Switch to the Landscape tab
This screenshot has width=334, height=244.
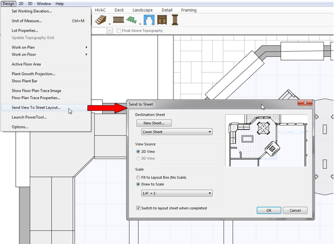tap(143, 10)
